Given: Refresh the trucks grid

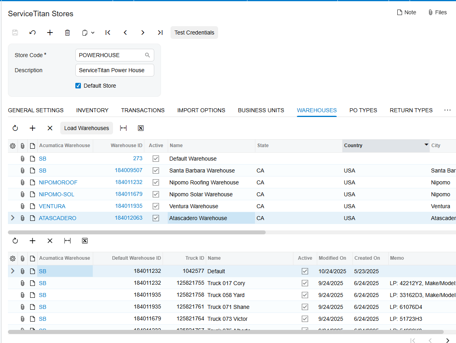Looking at the screenshot, I should 15,241.
